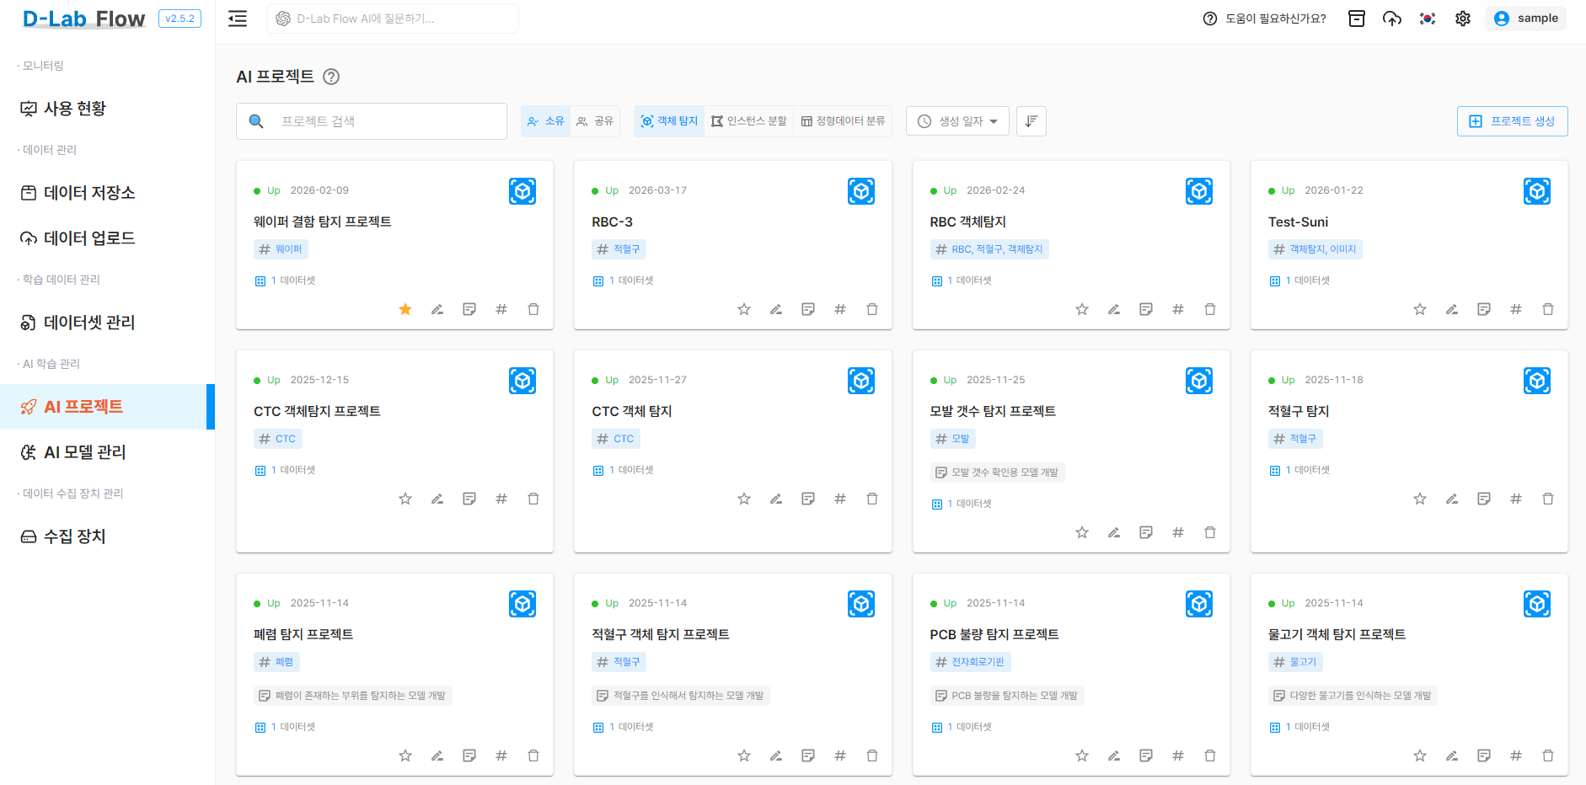Open 데이터셋 관리 in the sidebar
Screen dimensions: 1586x785
click(107, 323)
